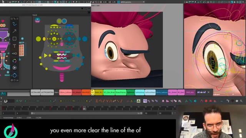Select the pink striped neck control in picker
The height and width of the screenshot is (138, 246).
point(62,77)
